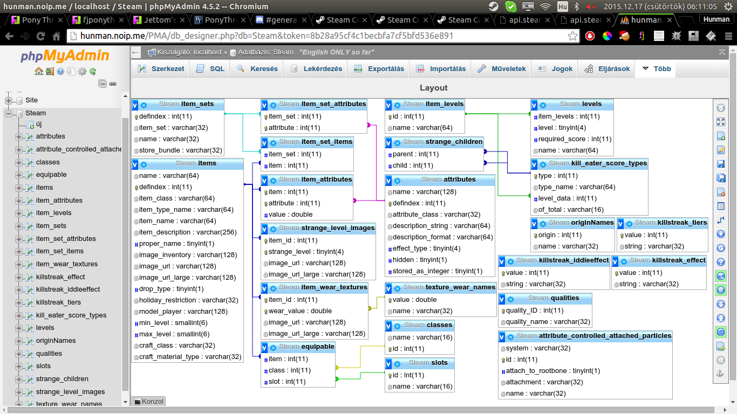Open the Exportálás tab
This screenshot has height=414, width=737.
(x=379, y=69)
